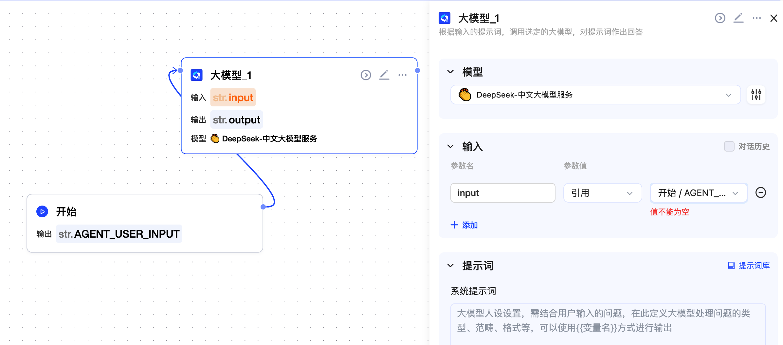Collapse the 输入 section
783x345 pixels.
click(451, 146)
